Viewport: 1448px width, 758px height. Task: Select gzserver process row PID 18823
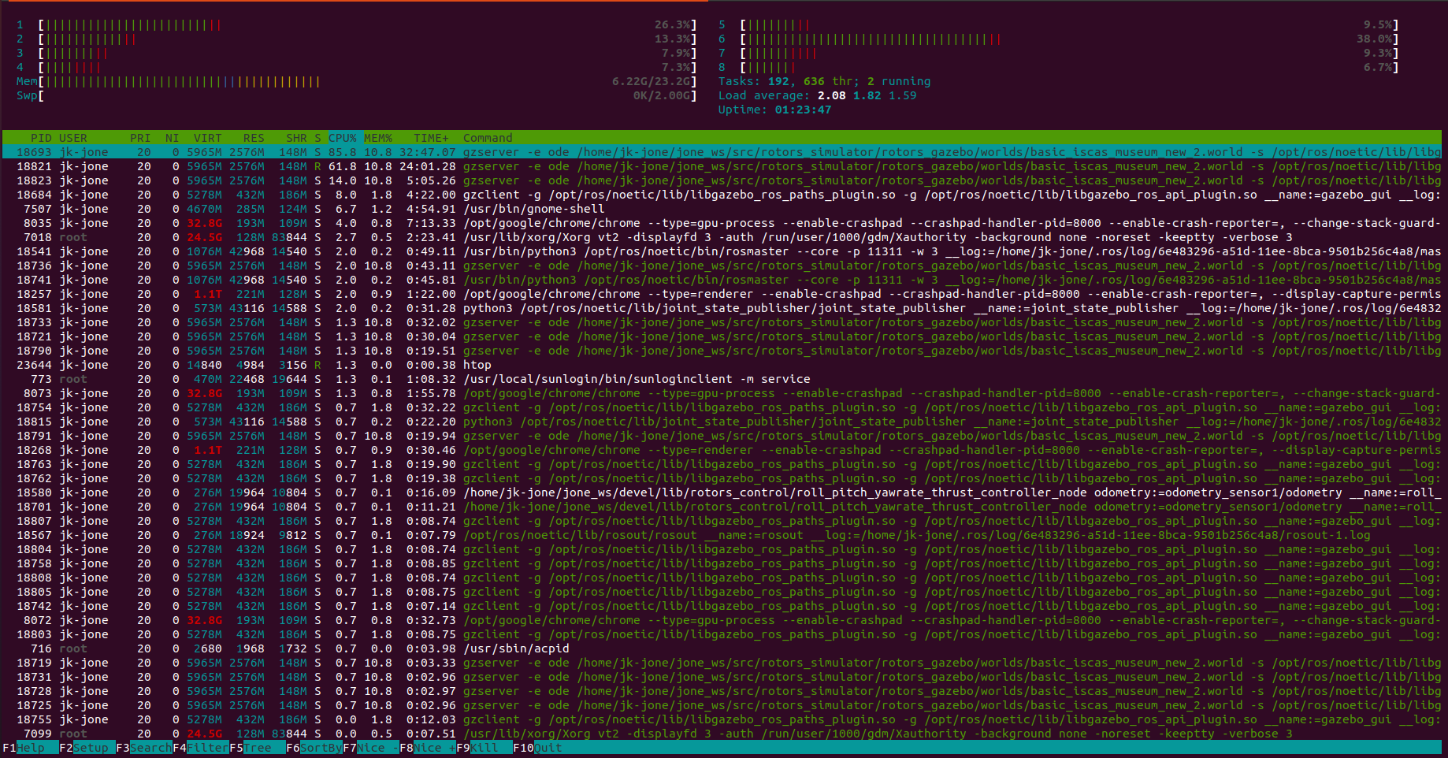[x=722, y=180]
